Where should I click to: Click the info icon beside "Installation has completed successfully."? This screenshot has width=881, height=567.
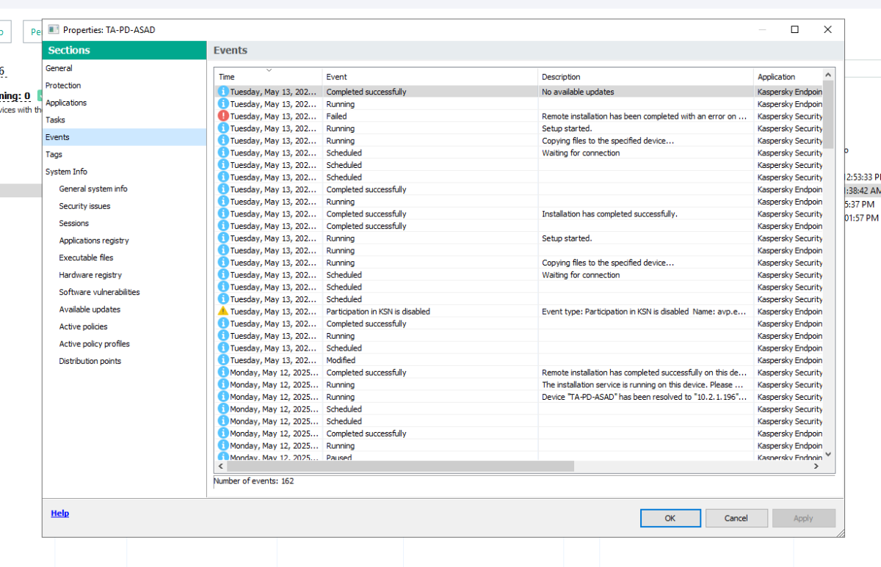coord(223,213)
